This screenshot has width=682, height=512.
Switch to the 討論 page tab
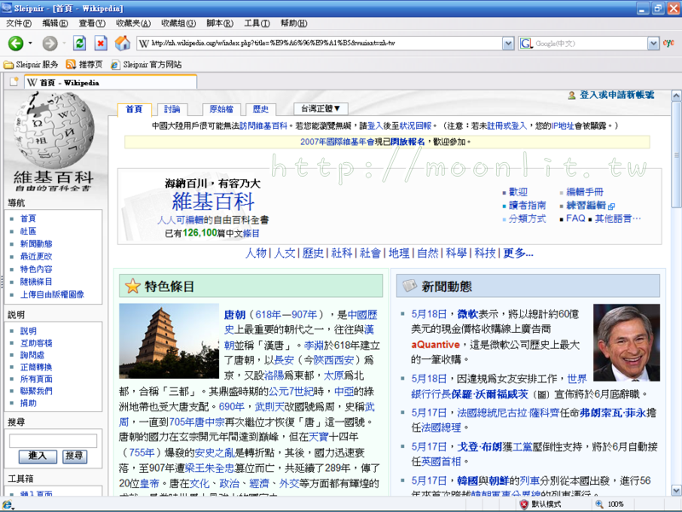pos(172,109)
